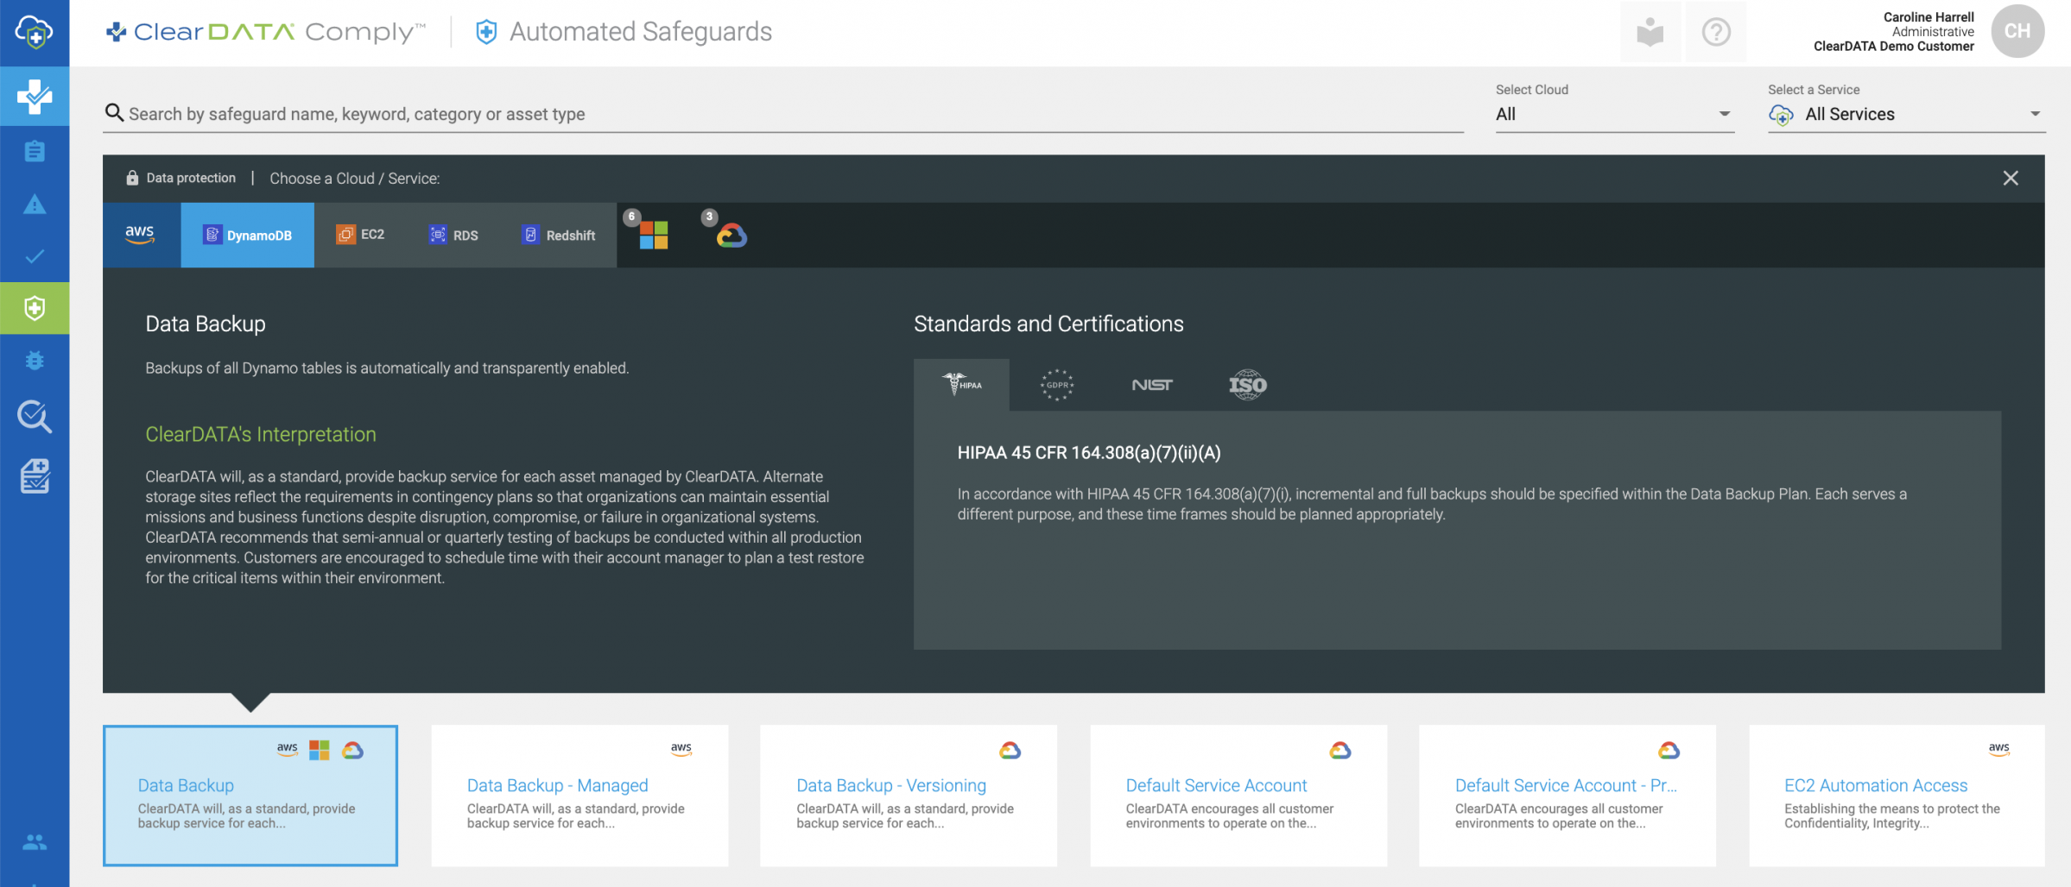Image resolution: width=2071 pixels, height=887 pixels.
Task: Open the bug icon in left sidebar
Action: pos(35,361)
